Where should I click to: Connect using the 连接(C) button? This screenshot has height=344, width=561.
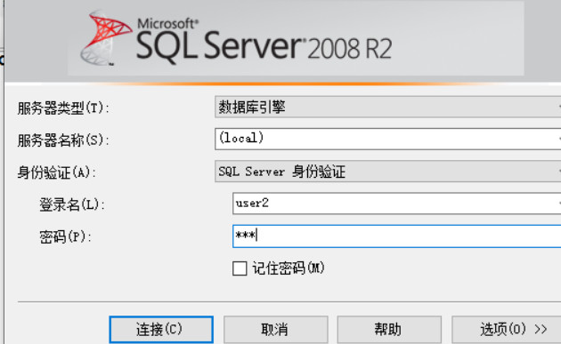(x=161, y=330)
